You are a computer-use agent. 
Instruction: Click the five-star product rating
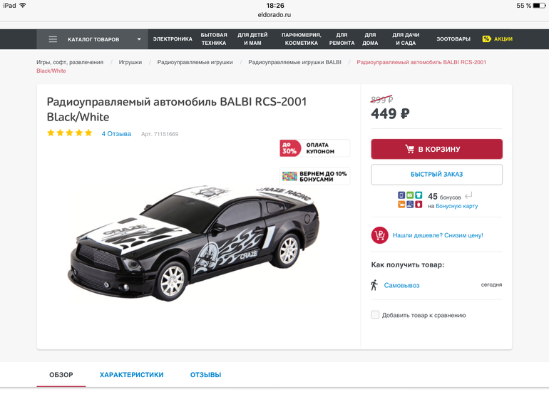70,133
